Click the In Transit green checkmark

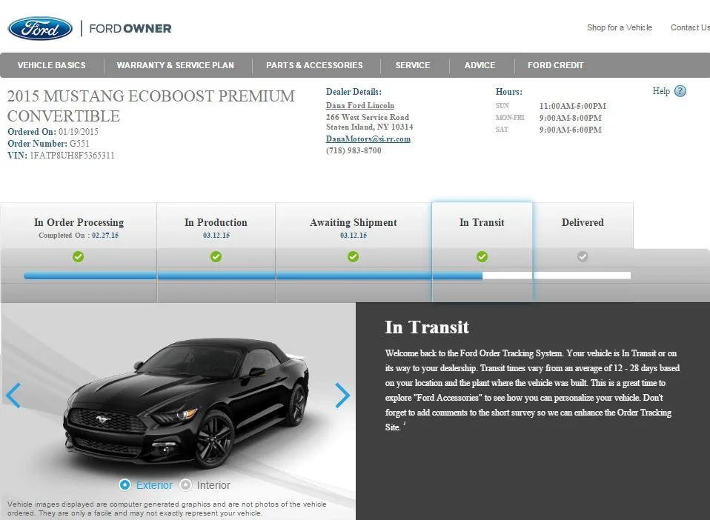click(482, 256)
